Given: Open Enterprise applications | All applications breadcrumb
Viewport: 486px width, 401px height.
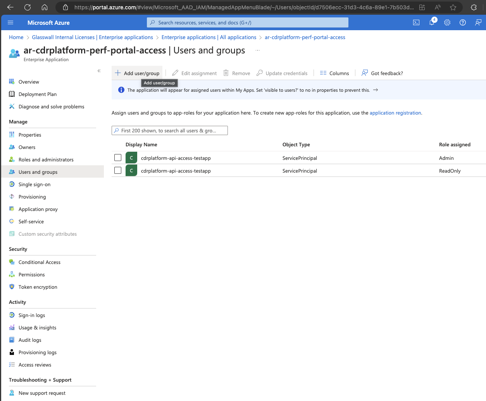Looking at the screenshot, I should pos(209,37).
